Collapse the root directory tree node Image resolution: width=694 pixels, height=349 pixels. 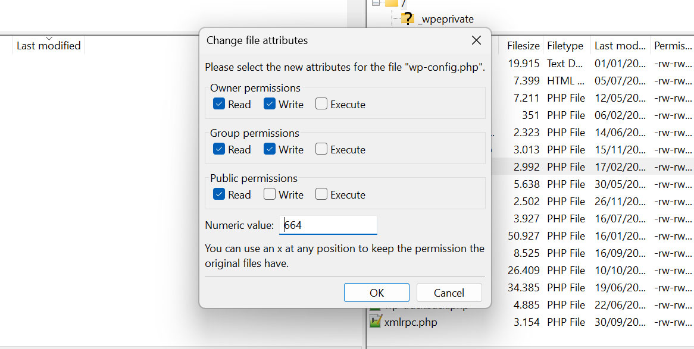376,3
